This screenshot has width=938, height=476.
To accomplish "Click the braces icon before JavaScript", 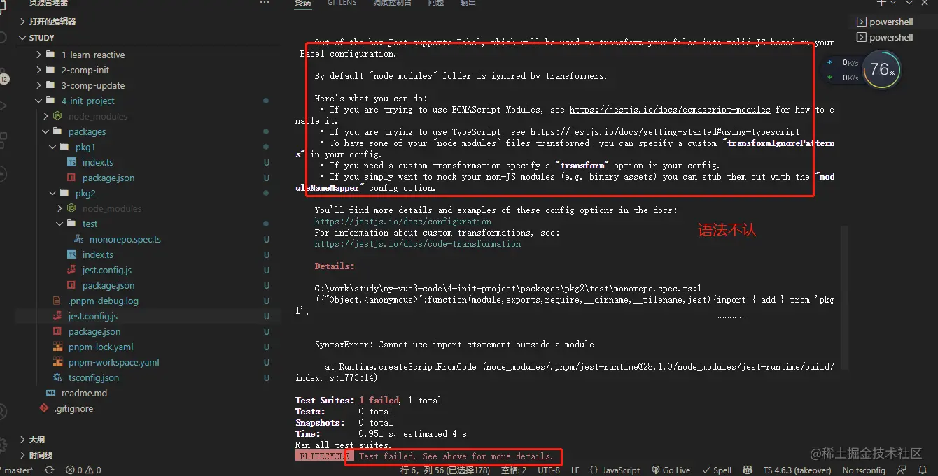I will (x=594, y=470).
